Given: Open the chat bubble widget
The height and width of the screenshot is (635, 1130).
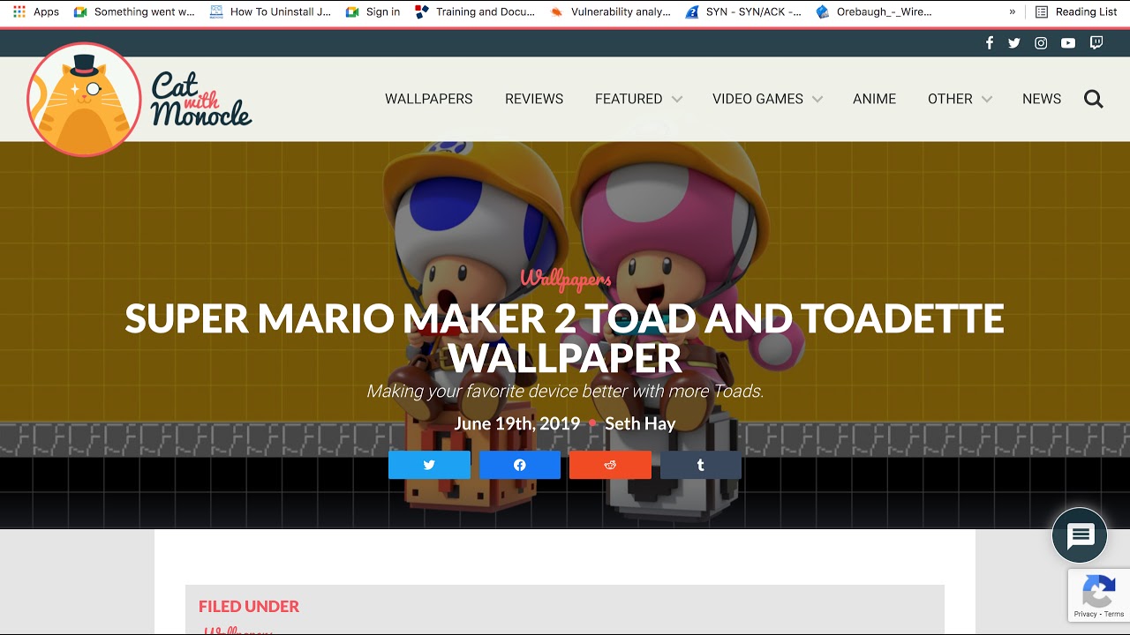Looking at the screenshot, I should pos(1080,535).
